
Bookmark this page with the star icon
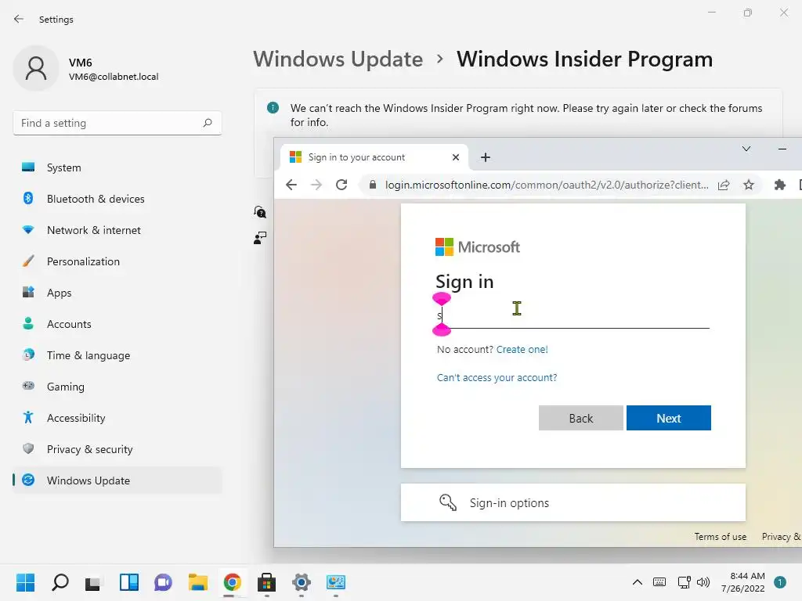point(749,185)
